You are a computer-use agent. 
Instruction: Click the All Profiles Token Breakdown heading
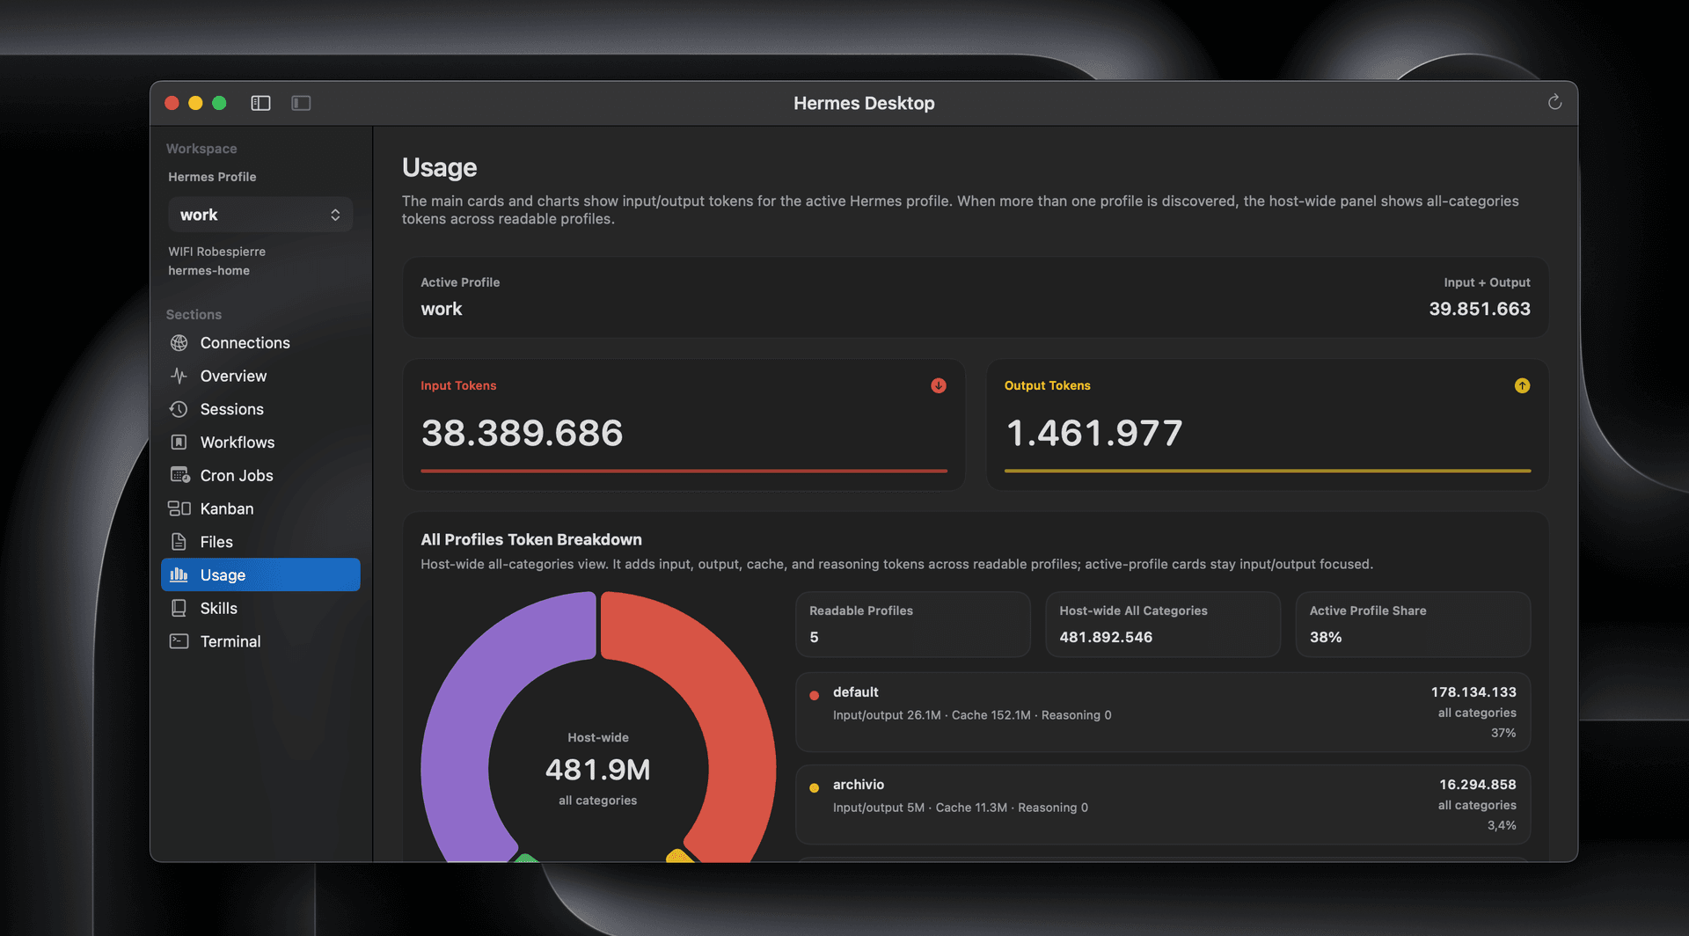[531, 539]
